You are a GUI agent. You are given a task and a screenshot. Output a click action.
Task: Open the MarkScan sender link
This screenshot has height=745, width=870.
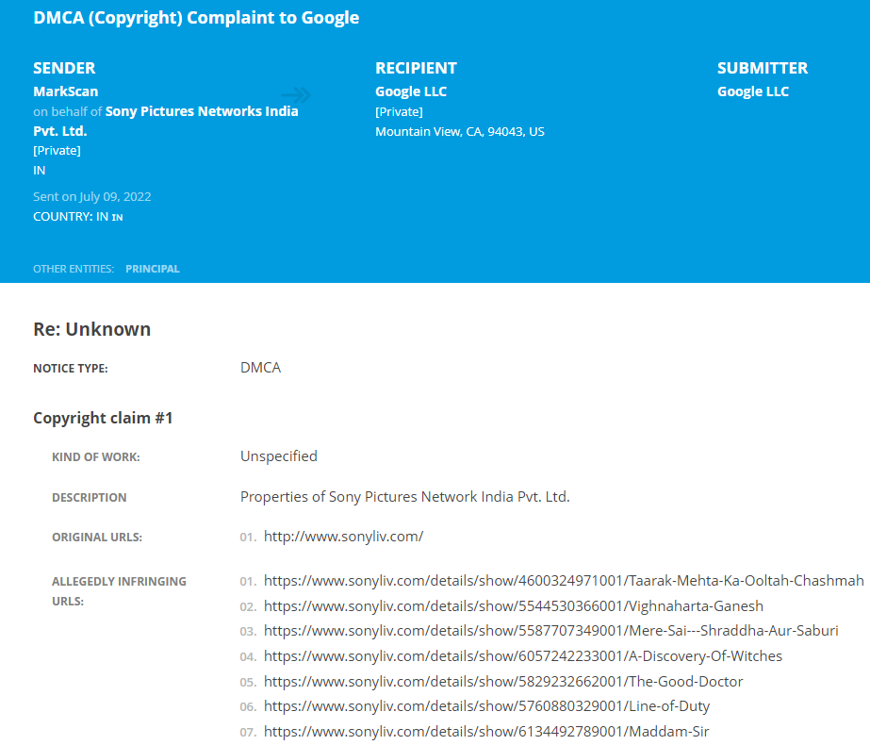(65, 91)
